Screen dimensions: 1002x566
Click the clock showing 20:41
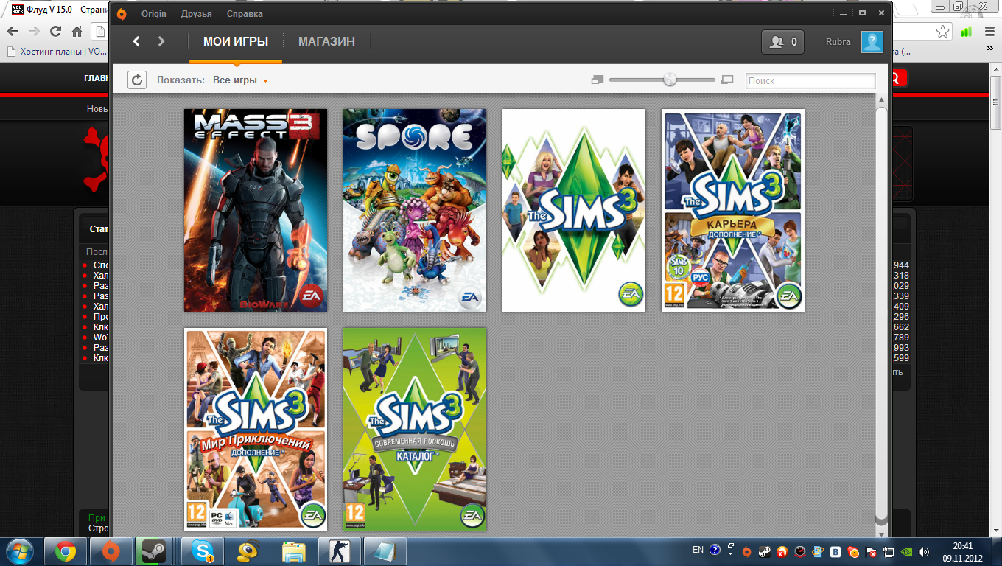962,551
